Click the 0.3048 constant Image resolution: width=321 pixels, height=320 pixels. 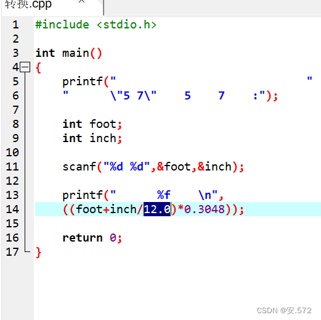(x=205, y=209)
